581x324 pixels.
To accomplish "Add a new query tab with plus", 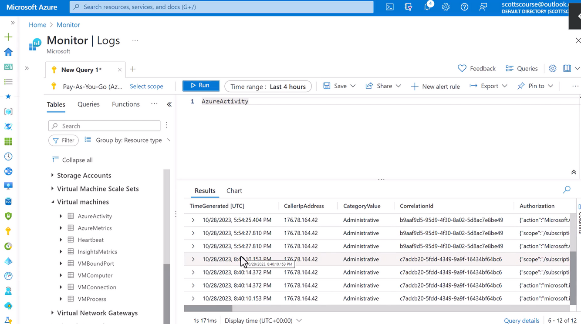I will pos(133,69).
